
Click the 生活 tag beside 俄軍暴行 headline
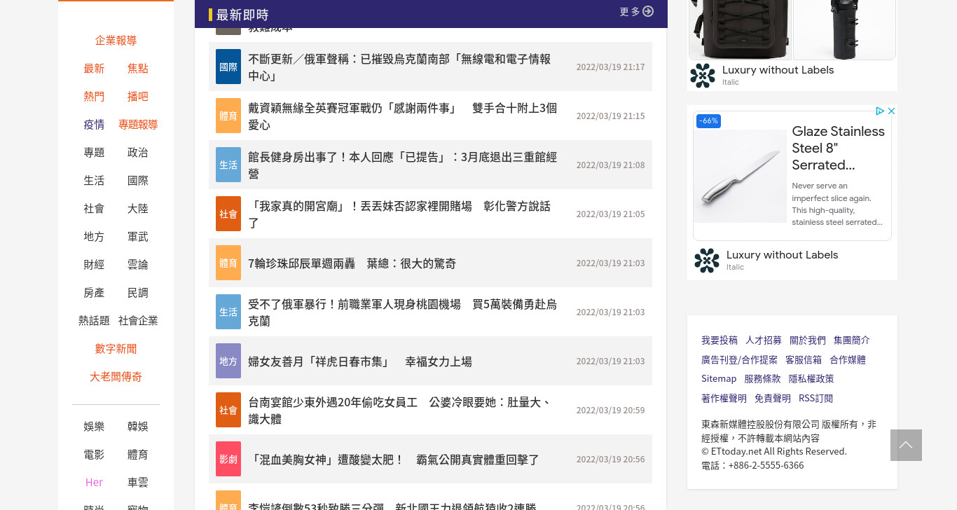click(x=228, y=312)
